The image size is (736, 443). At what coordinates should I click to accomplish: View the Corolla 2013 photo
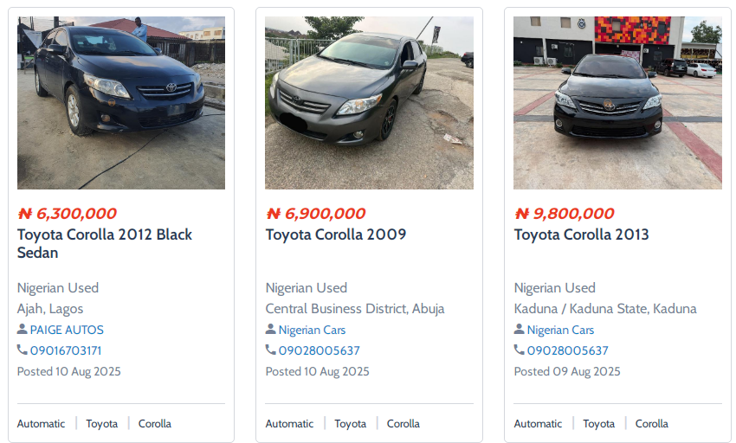point(617,103)
